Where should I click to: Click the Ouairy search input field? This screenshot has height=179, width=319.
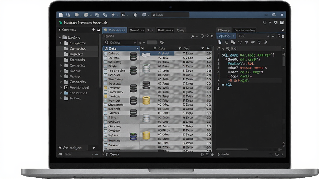[x=120, y=42]
